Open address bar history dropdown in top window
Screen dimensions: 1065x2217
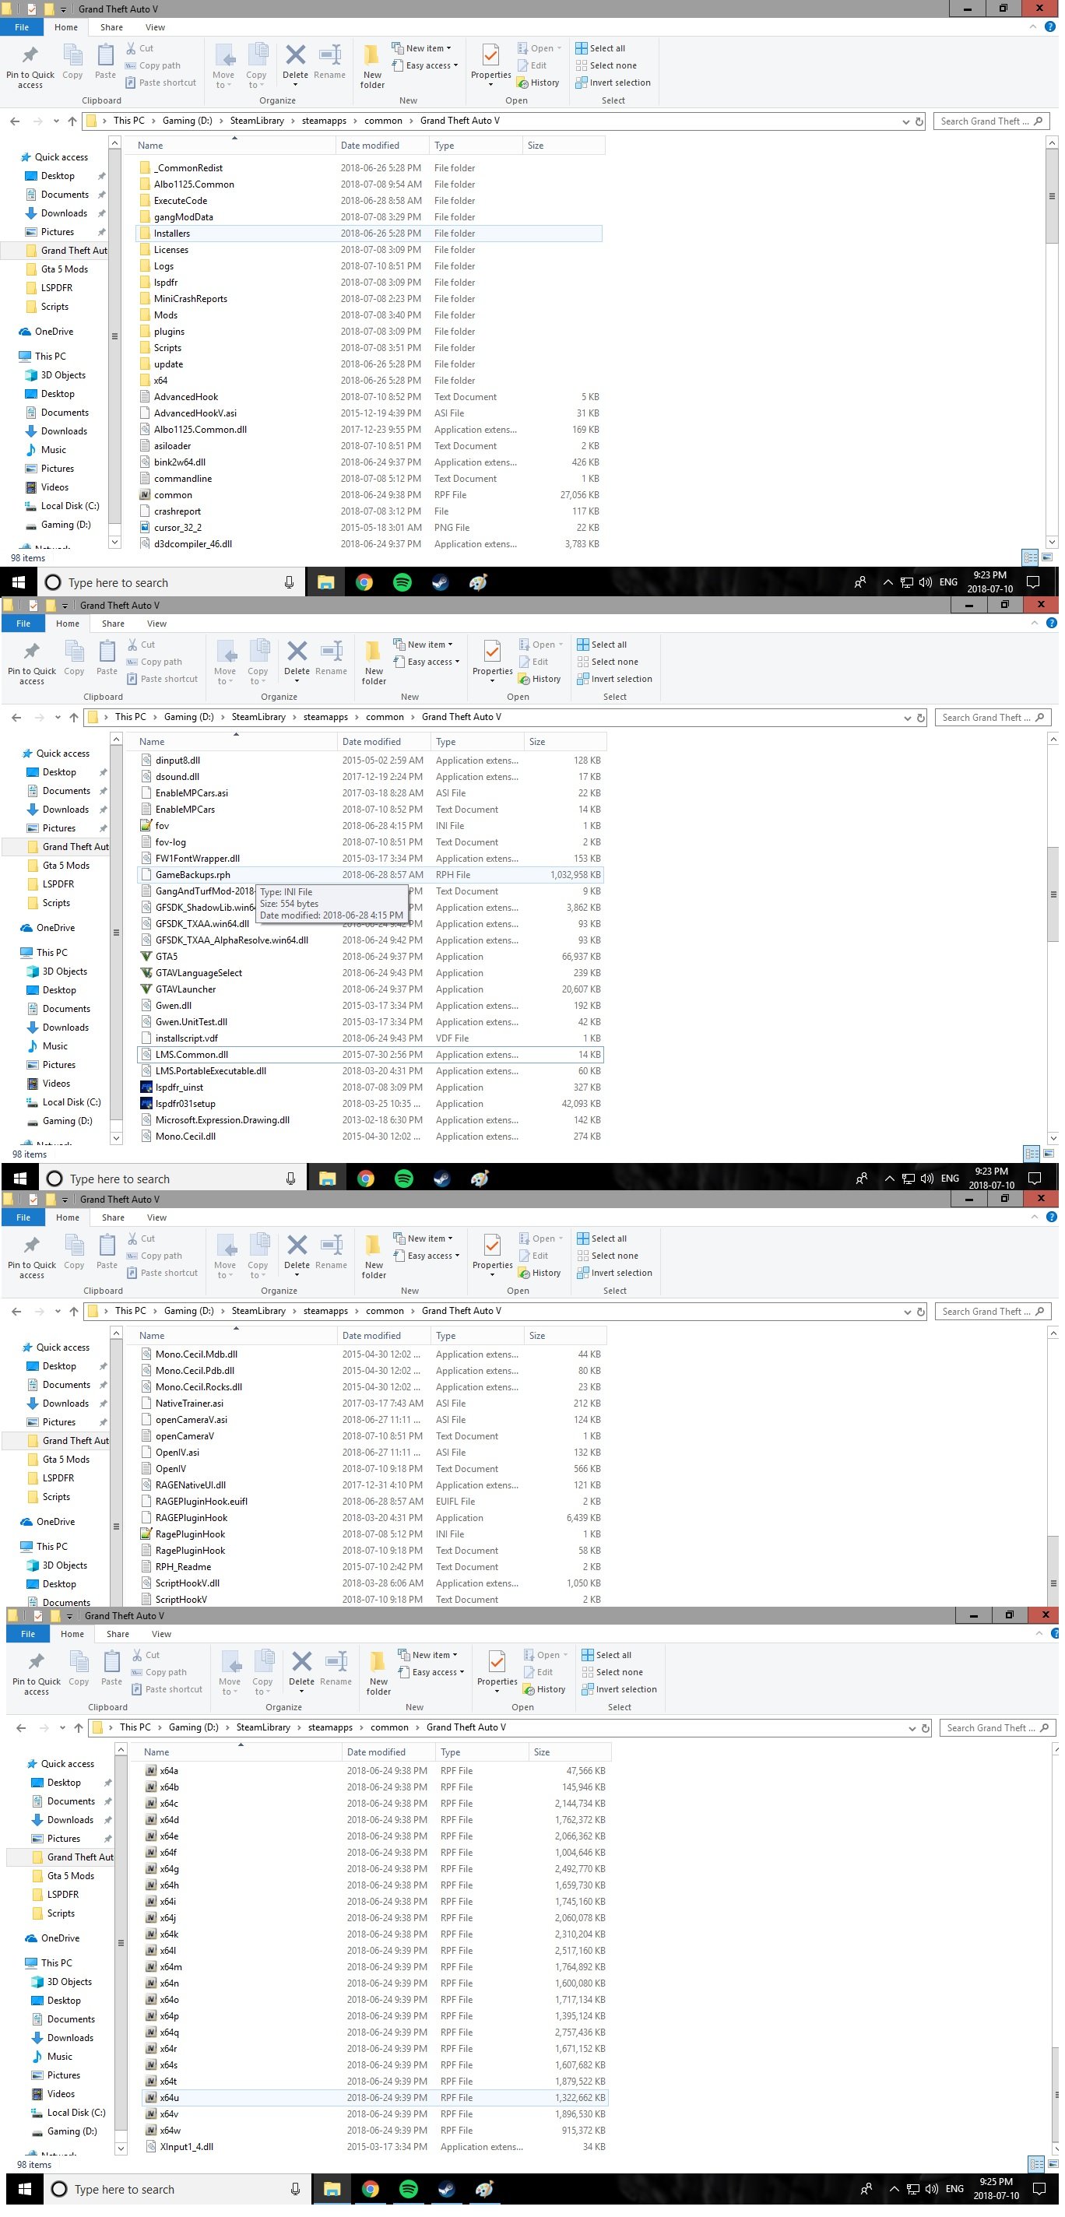pos(905,121)
